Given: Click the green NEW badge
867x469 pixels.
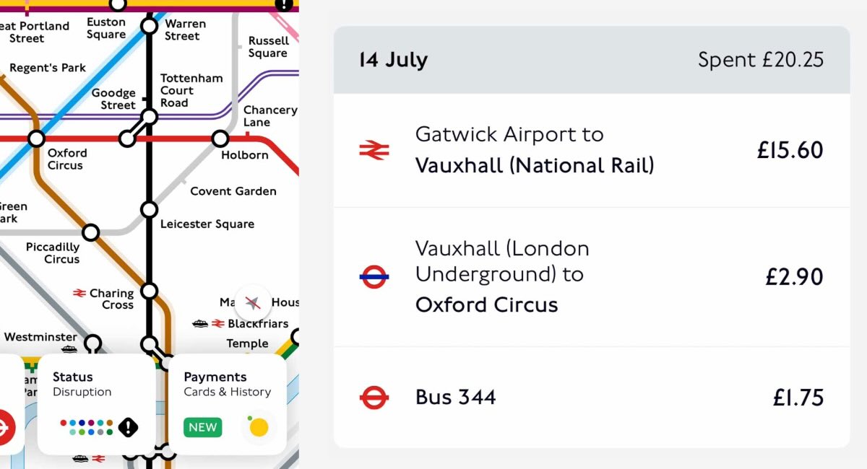Looking at the screenshot, I should pos(202,427).
